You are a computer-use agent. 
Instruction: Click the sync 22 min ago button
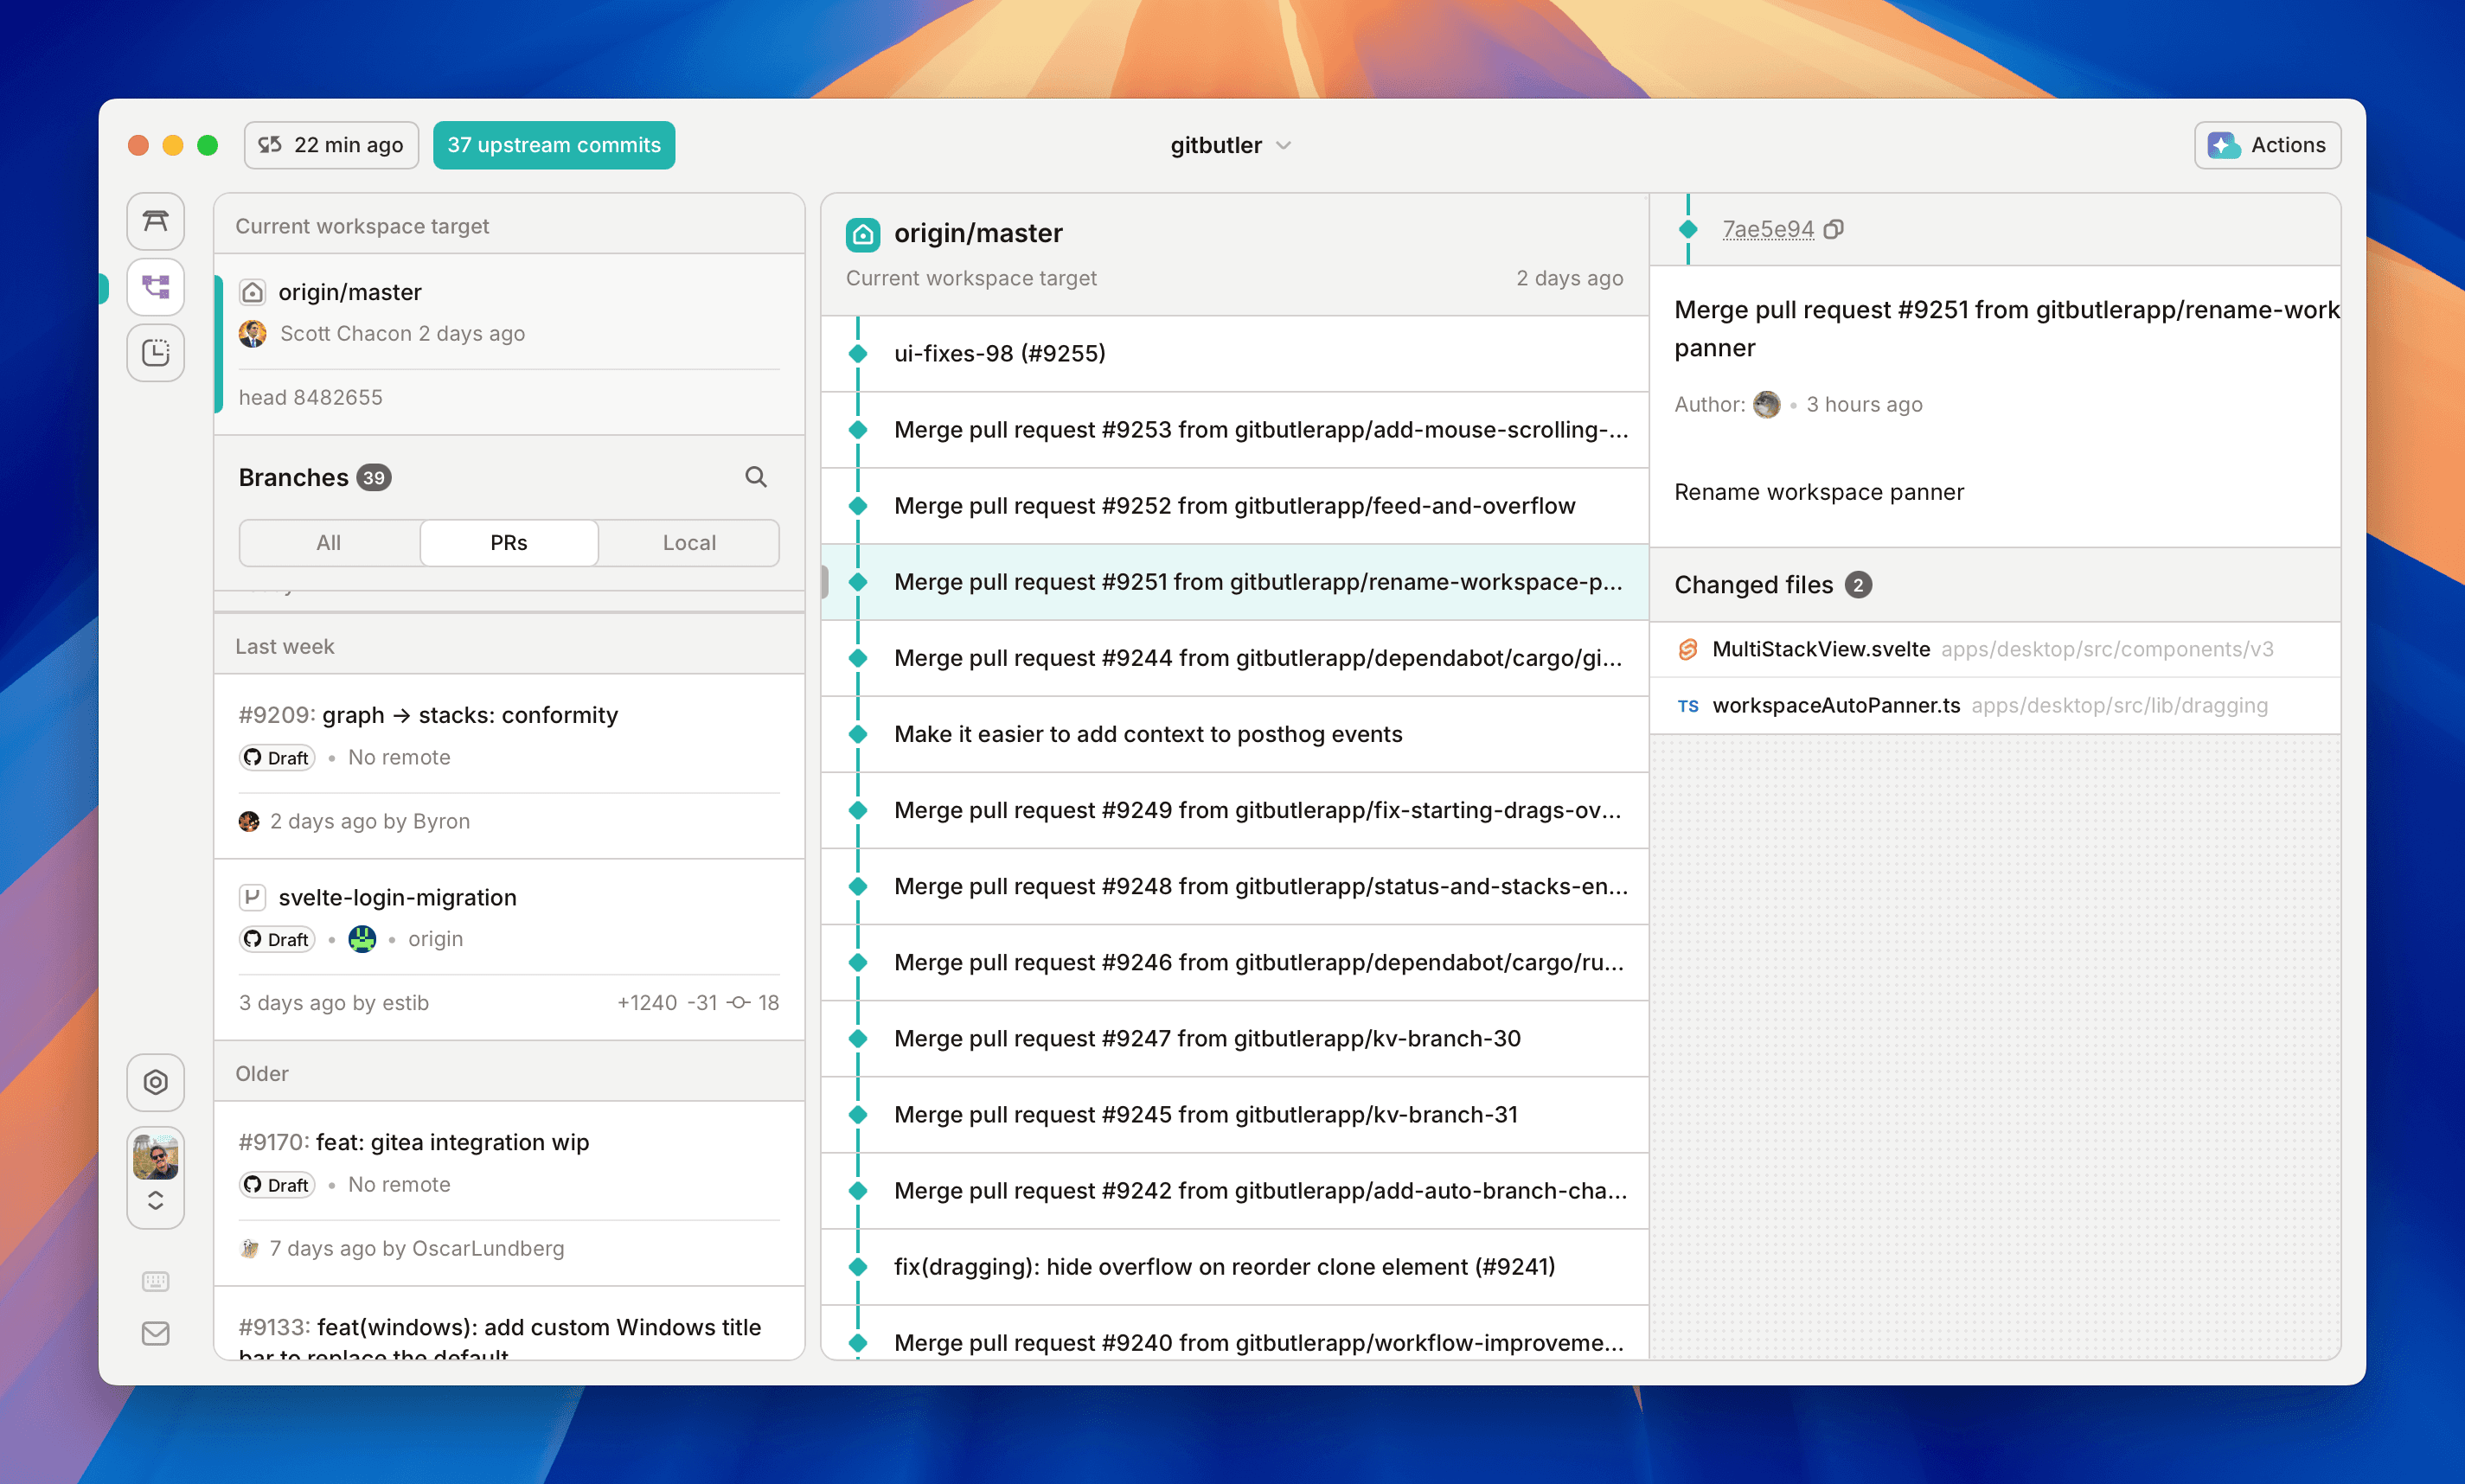[x=331, y=145]
